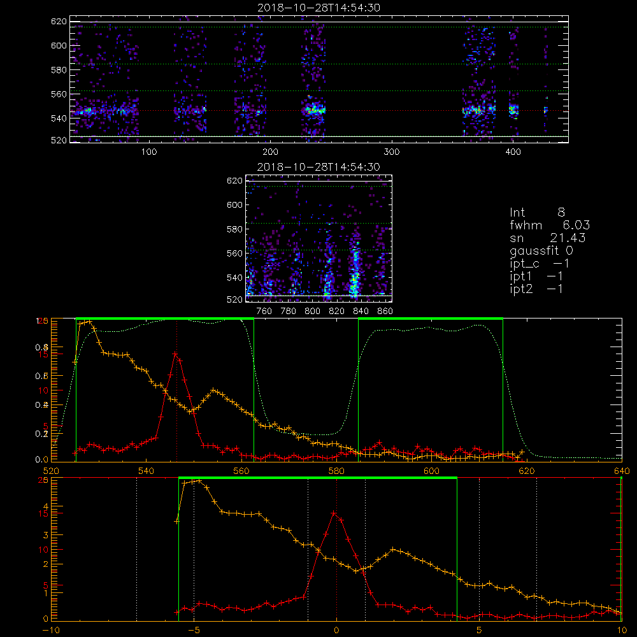Click the orange secondary bump peak in the lower plot
Image resolution: width=637 pixels, height=637 pixels.
(392, 550)
